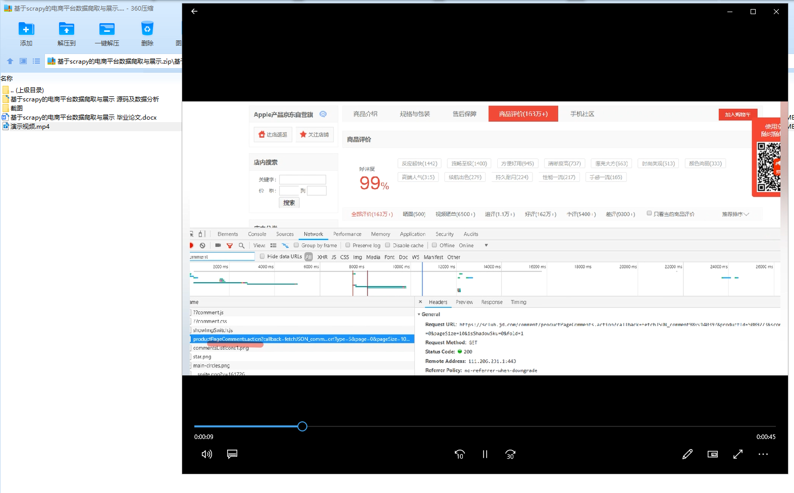Click the capture screenshots camera icon in DevTools

click(x=218, y=245)
